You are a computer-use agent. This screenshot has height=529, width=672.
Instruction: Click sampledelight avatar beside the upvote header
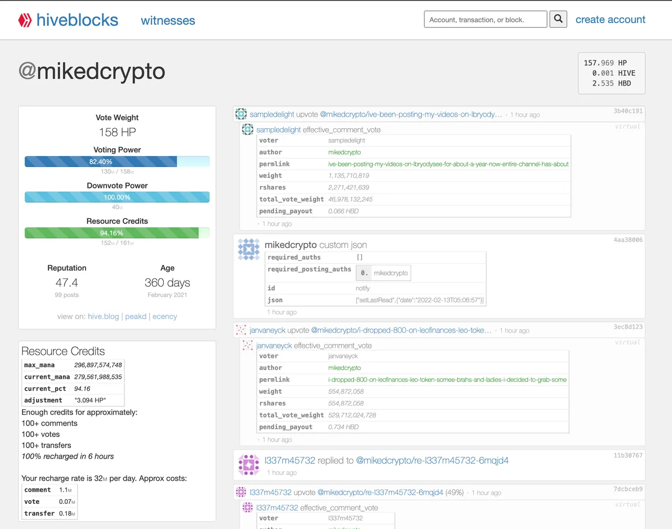[x=241, y=114]
